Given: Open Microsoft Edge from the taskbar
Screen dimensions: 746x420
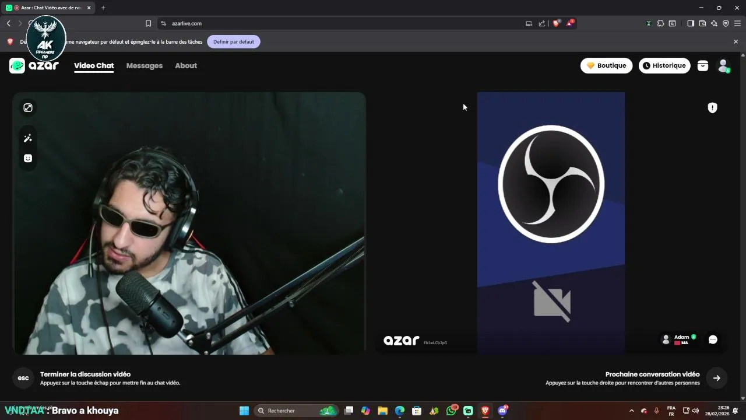Looking at the screenshot, I should point(400,411).
